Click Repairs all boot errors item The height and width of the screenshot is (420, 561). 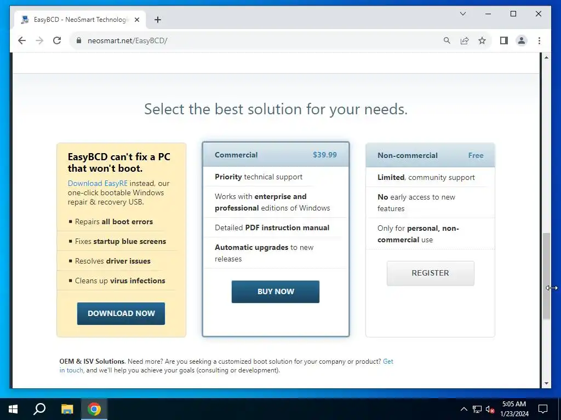(114, 222)
